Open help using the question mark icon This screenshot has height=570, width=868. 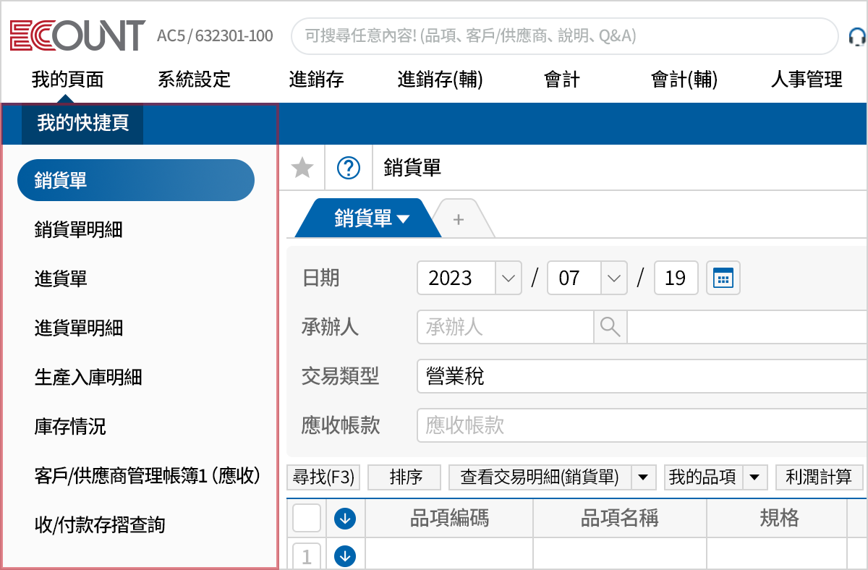tap(348, 167)
